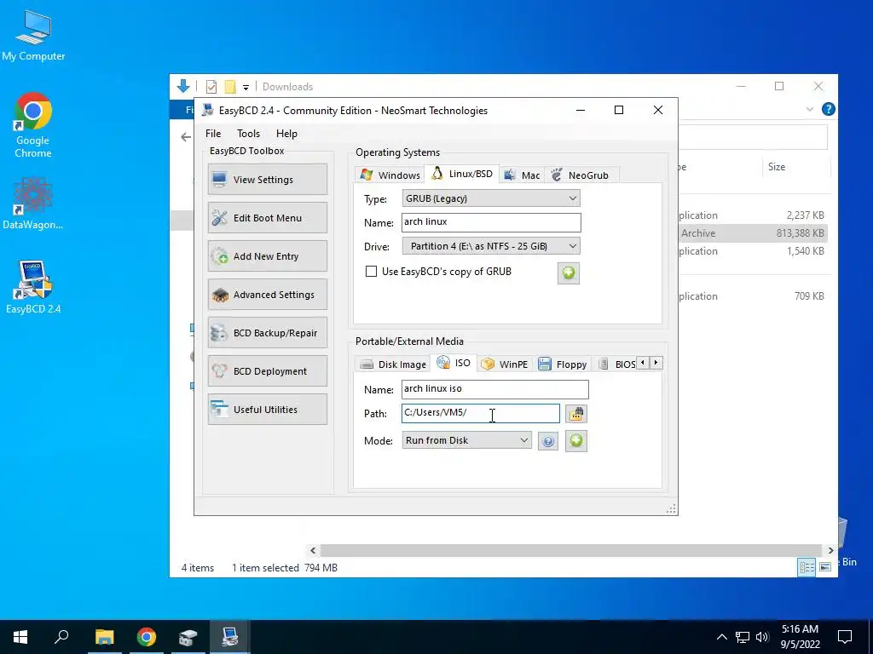
Task: Open the Windows Start menu
Action: click(20, 637)
